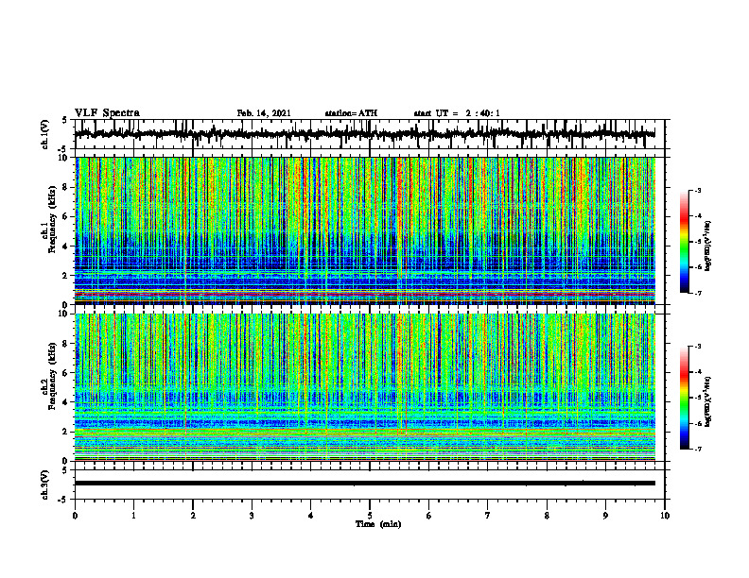Click the "Time (min)" x-axis label

point(378,524)
